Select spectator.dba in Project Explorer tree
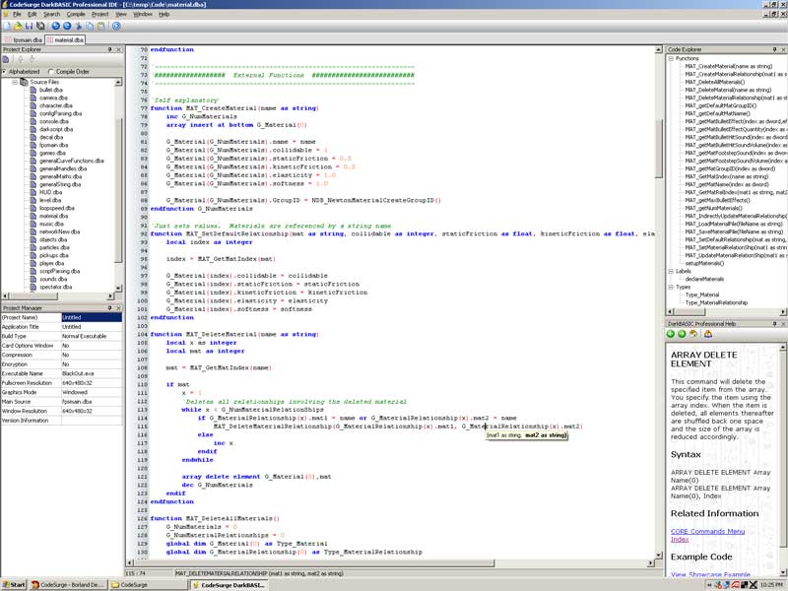This screenshot has height=591, width=788. point(55,287)
